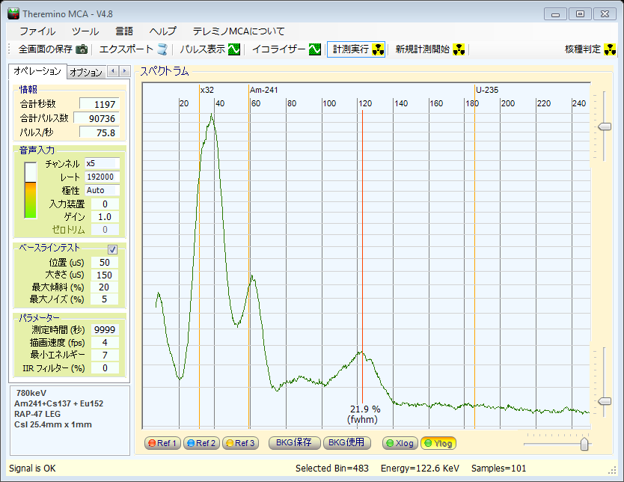This screenshot has height=482, width=624.
Task: Open the ファイル menu
Action: pyautogui.click(x=37, y=31)
